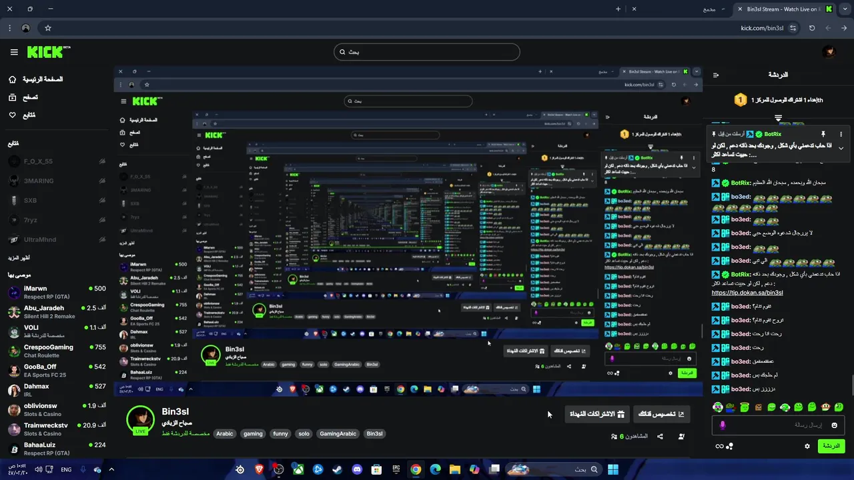Open tip.dokan.sa/bin3sl link in chat
854x480 pixels.
(747, 293)
